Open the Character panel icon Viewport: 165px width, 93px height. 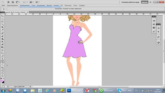click(158, 28)
